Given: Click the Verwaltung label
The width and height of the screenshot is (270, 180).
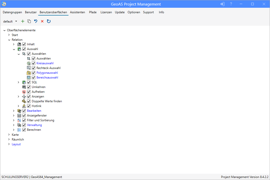Looking at the screenshot, I should pos(34,125).
